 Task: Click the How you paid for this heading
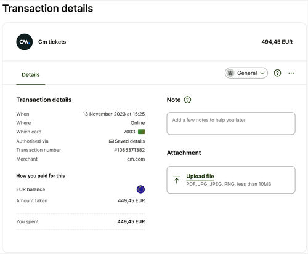point(41,176)
